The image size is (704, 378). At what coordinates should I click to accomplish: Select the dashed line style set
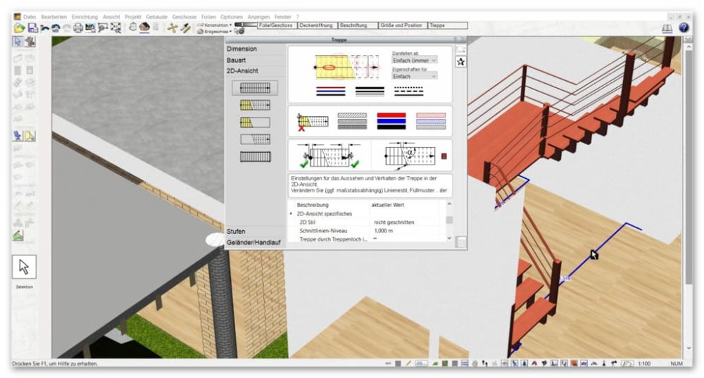coord(409,92)
